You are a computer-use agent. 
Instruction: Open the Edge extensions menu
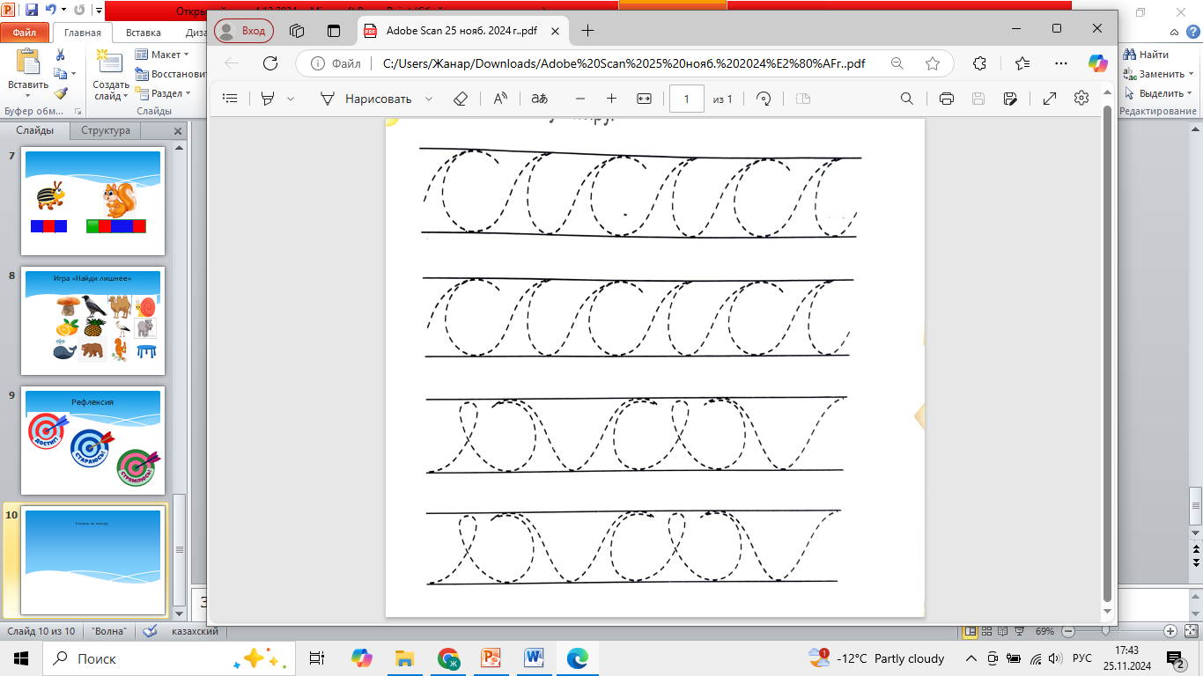click(979, 63)
